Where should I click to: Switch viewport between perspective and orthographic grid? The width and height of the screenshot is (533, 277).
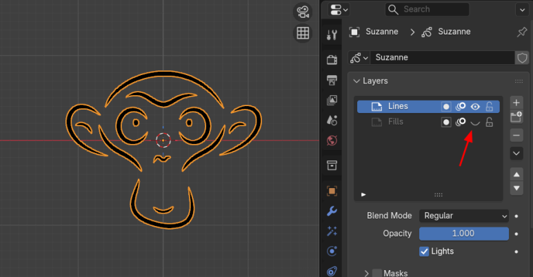(x=303, y=33)
